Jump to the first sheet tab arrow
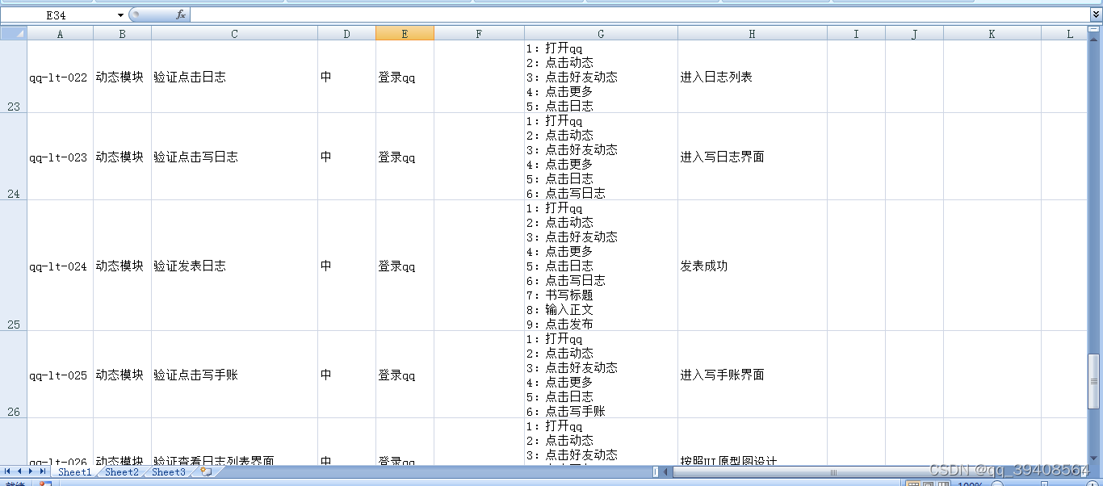Screen dimensions: 1103x486 point(8,471)
